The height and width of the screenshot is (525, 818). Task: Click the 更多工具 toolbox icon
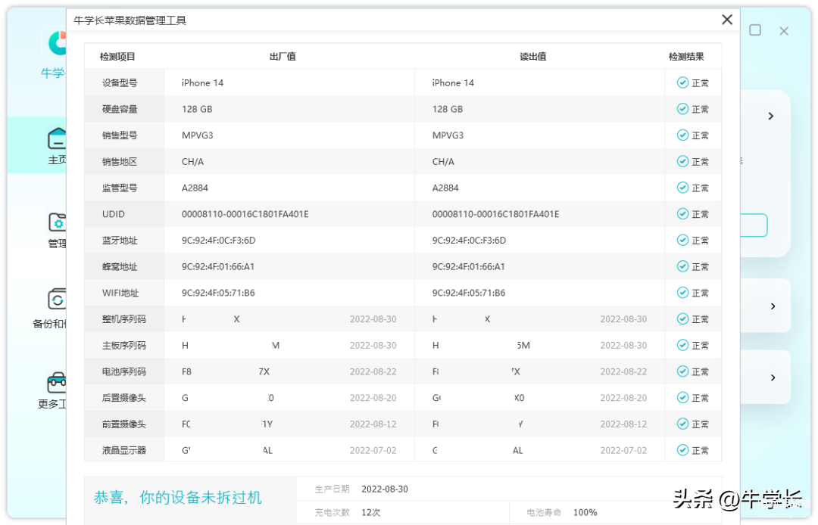pyautogui.click(x=58, y=381)
